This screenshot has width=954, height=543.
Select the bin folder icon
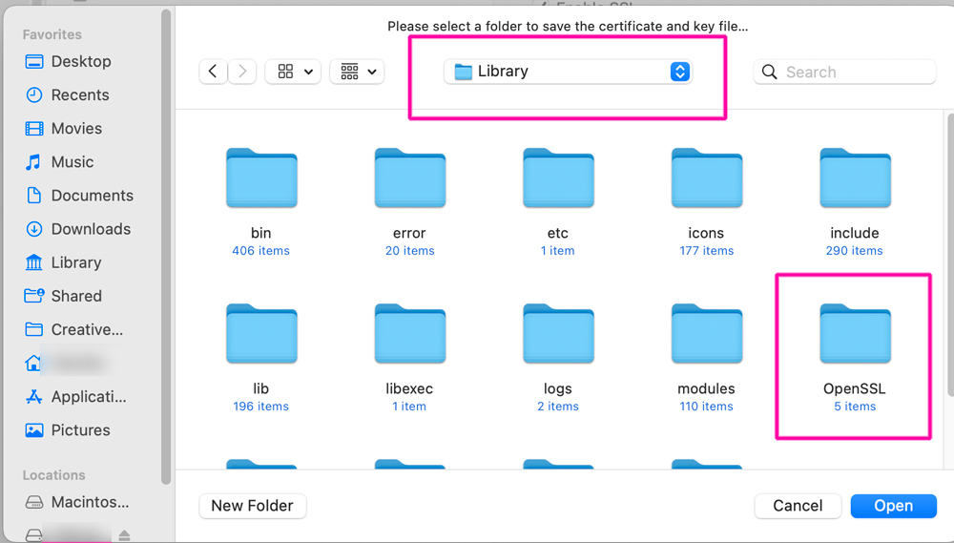260,179
